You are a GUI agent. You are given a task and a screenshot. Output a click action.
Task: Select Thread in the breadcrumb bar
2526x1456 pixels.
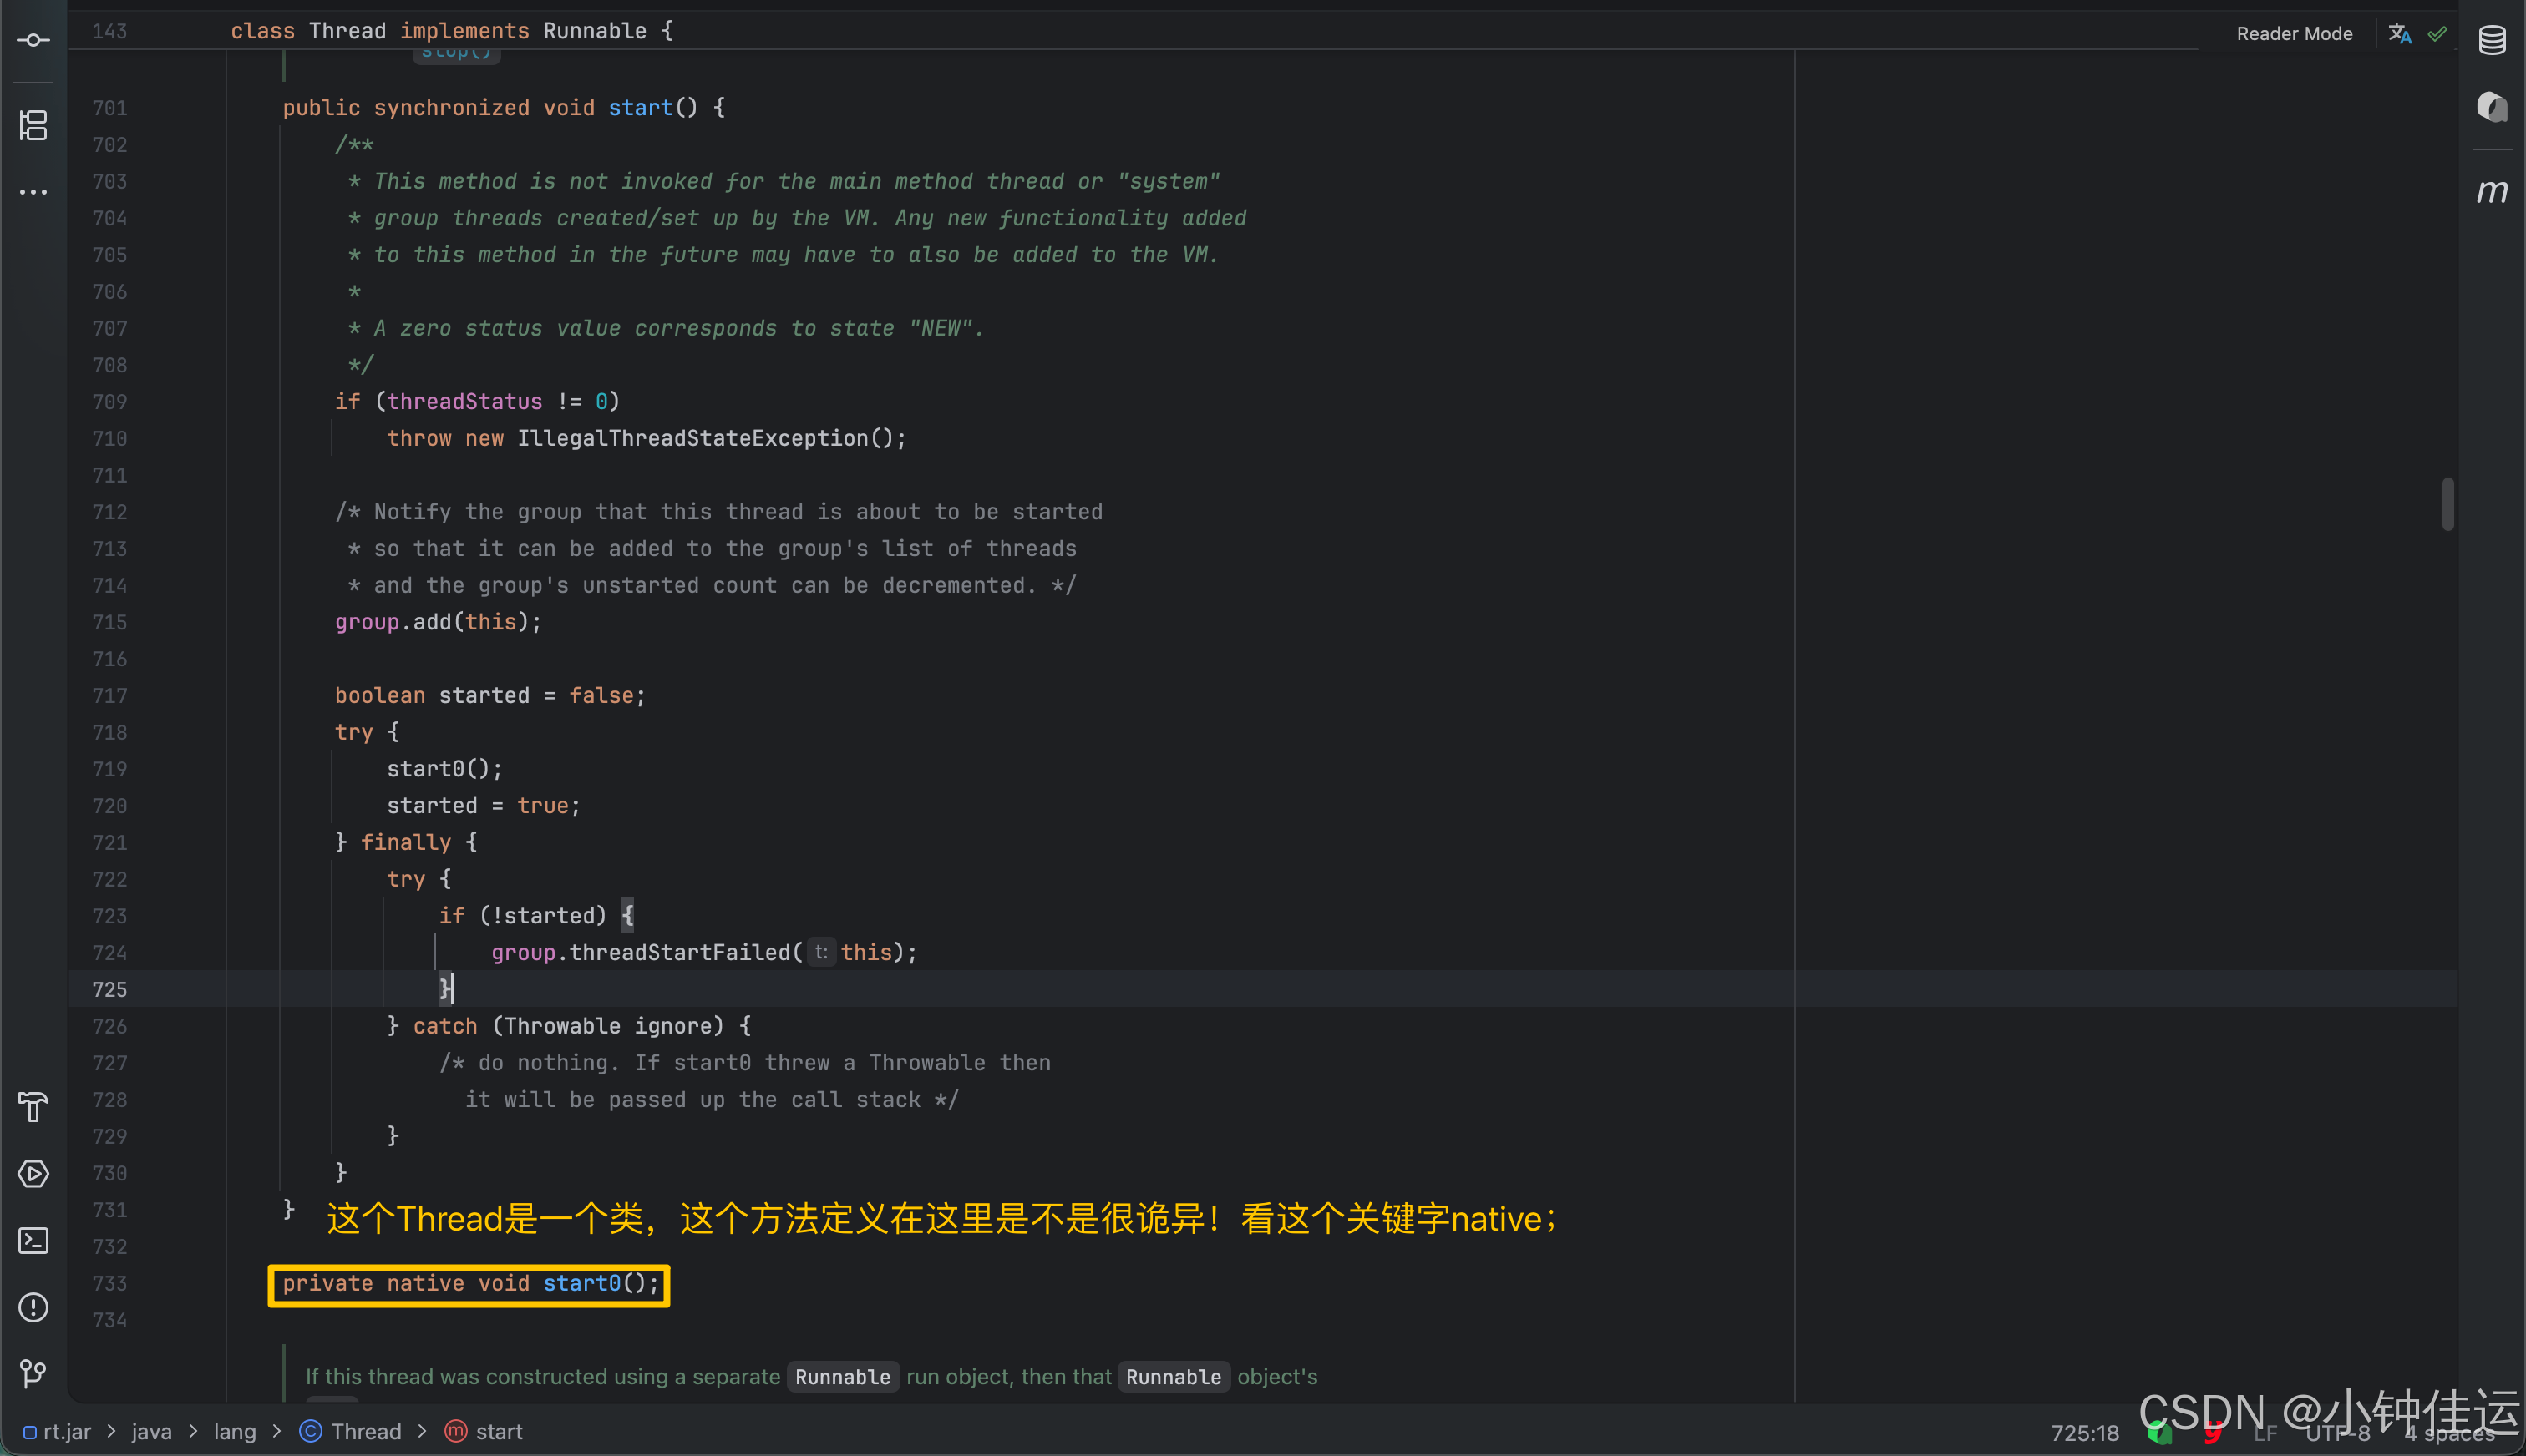coord(365,1431)
